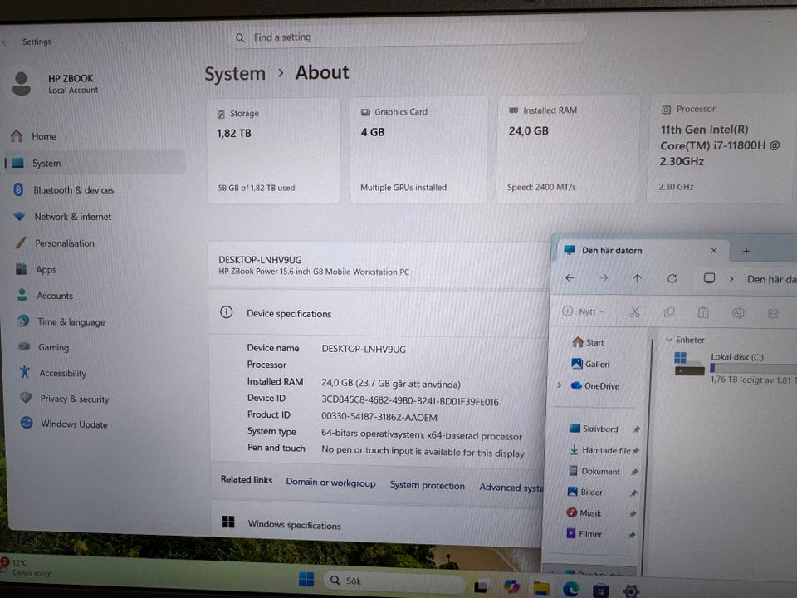Collapse the Enheter group
The height and width of the screenshot is (598, 797).
pos(669,340)
